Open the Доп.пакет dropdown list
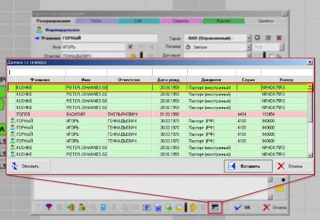Screen dimensions: 320x220 pos(248,56)
